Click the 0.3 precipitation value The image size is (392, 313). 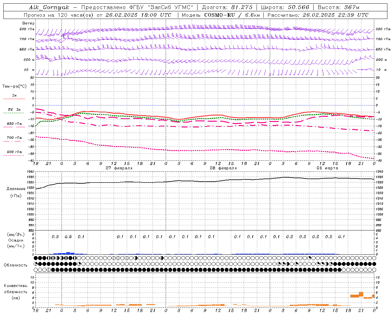(x=55, y=237)
